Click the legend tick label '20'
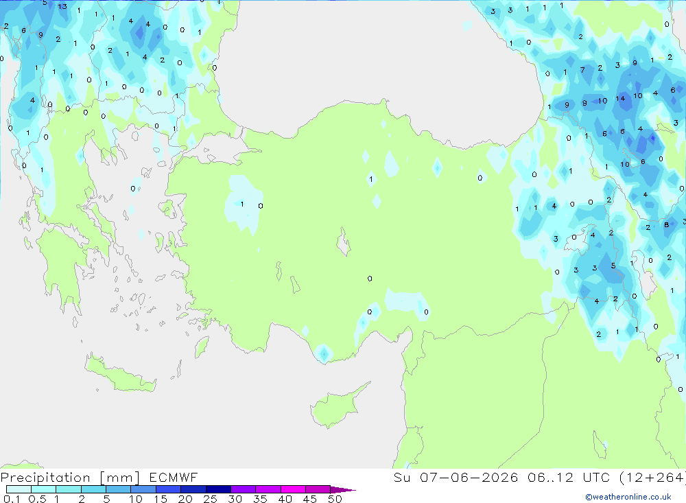686x503 pixels. coord(185,499)
